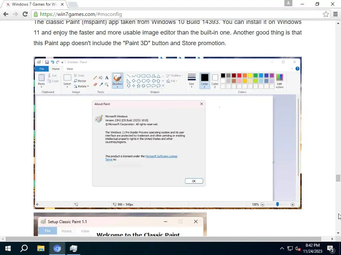Pick the Oval shape in the Shapes gallery
Viewport: 341px width, 255px height.
(x=139, y=76)
